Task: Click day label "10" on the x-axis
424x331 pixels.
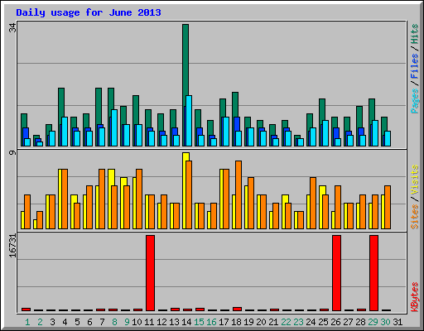Action: click(137, 322)
